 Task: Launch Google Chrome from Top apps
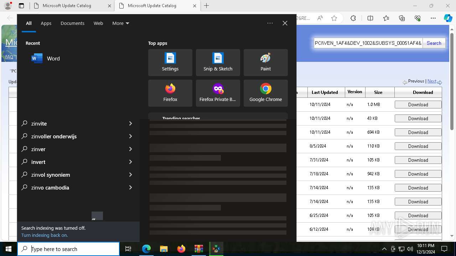pos(266,93)
